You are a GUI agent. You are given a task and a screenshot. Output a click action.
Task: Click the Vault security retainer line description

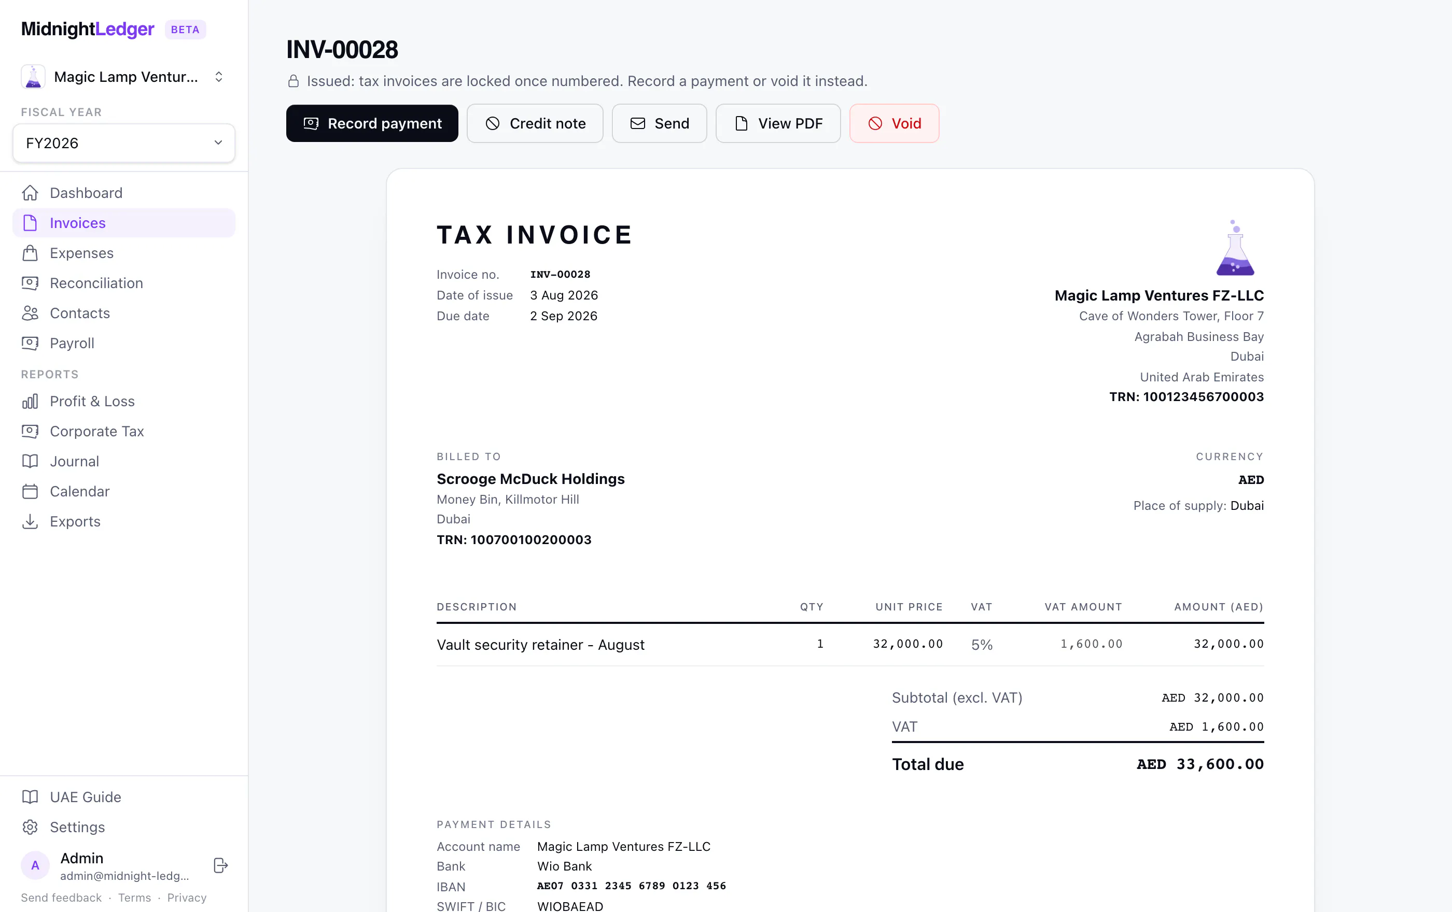point(540,645)
